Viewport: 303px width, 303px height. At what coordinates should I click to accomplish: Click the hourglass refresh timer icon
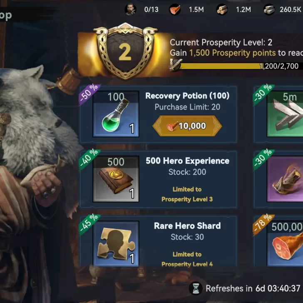click(196, 288)
